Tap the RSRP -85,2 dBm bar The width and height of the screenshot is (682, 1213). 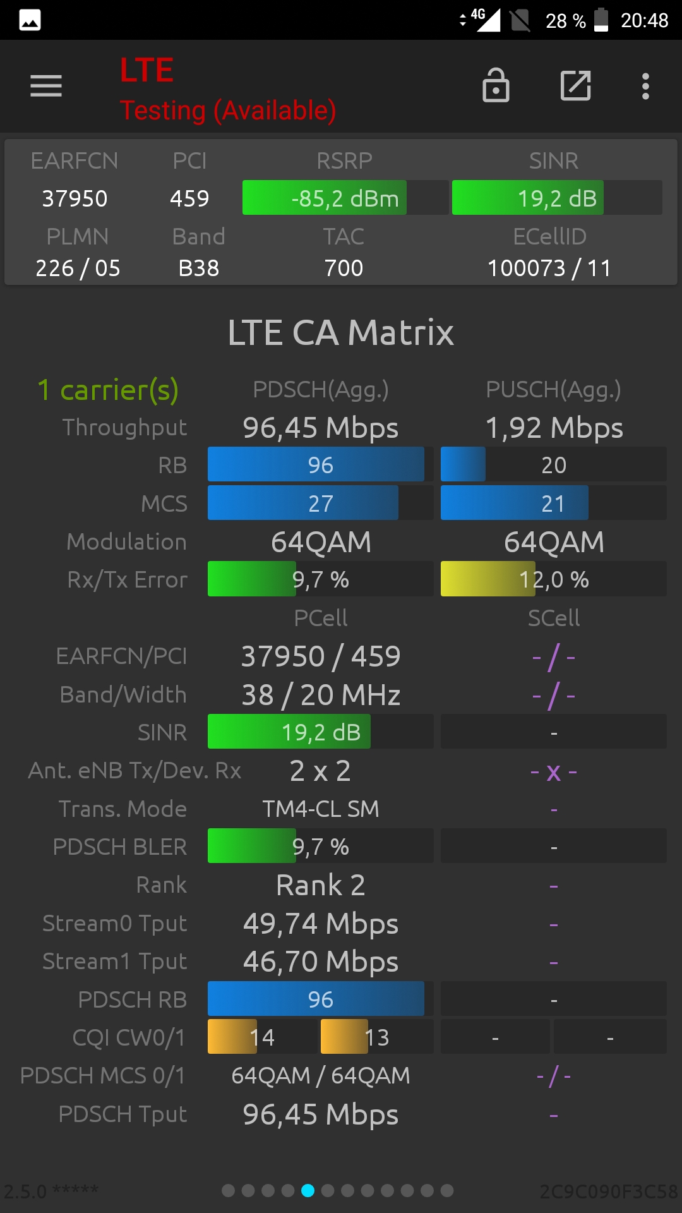click(x=345, y=198)
